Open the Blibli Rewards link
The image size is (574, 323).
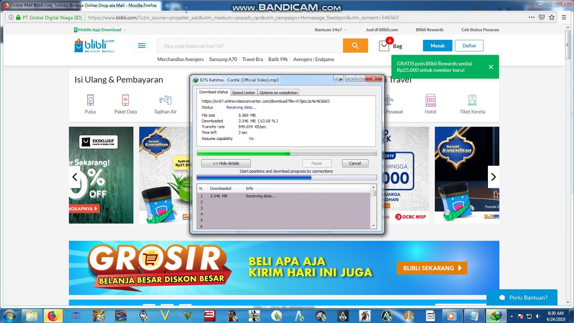(430, 30)
